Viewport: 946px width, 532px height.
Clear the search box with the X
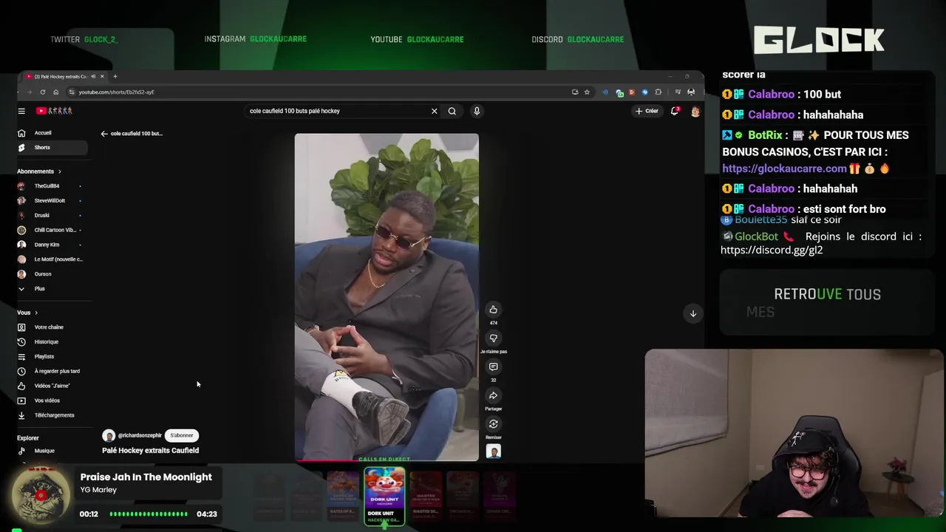434,111
